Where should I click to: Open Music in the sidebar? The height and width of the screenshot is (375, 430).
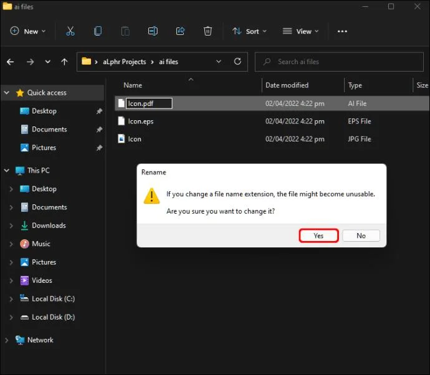pos(41,244)
